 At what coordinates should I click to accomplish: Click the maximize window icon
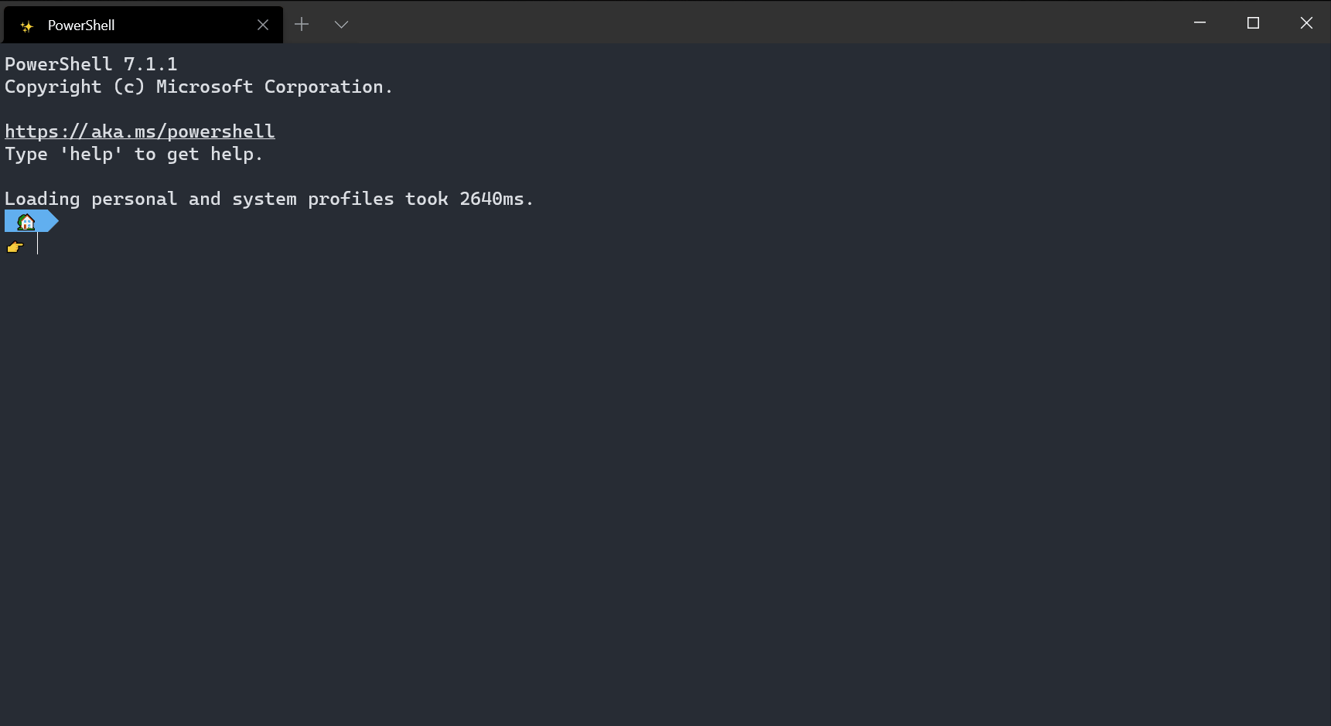pyautogui.click(x=1253, y=23)
